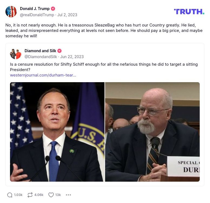Open the right photo with hearing nameplate

(152, 132)
